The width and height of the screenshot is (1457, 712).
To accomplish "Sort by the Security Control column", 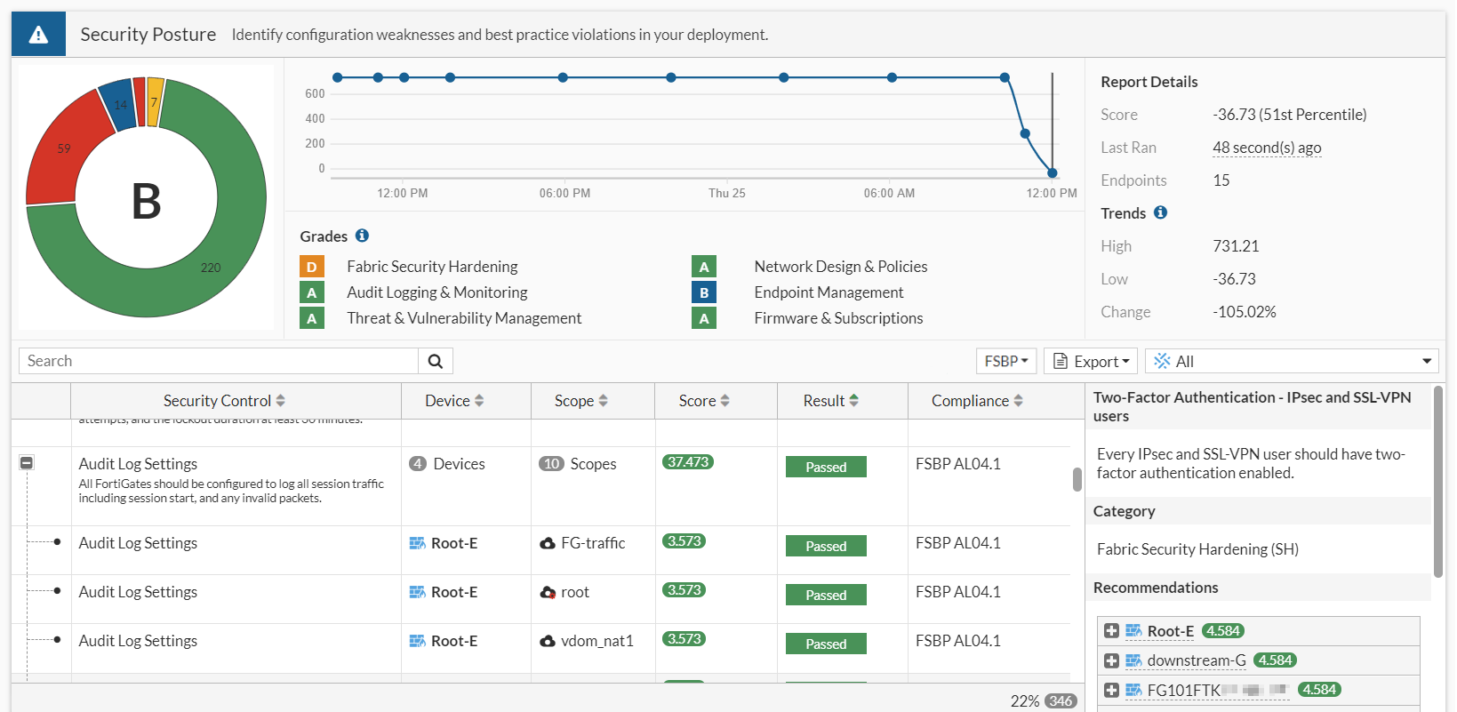I will point(223,401).
